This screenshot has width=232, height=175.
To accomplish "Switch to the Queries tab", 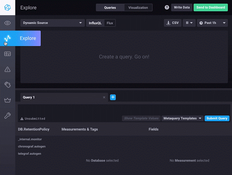I will click(110, 8).
